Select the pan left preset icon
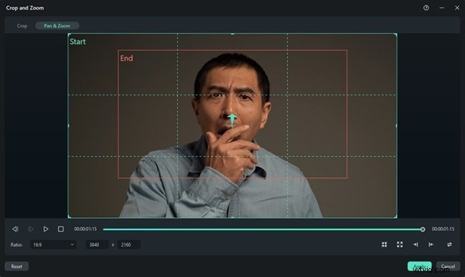This screenshot has width=465, height=277. 431,244
